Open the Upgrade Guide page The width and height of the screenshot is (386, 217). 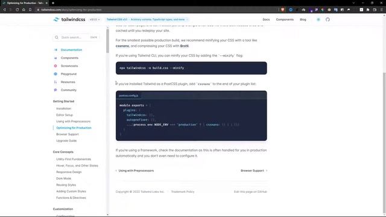coord(66,140)
